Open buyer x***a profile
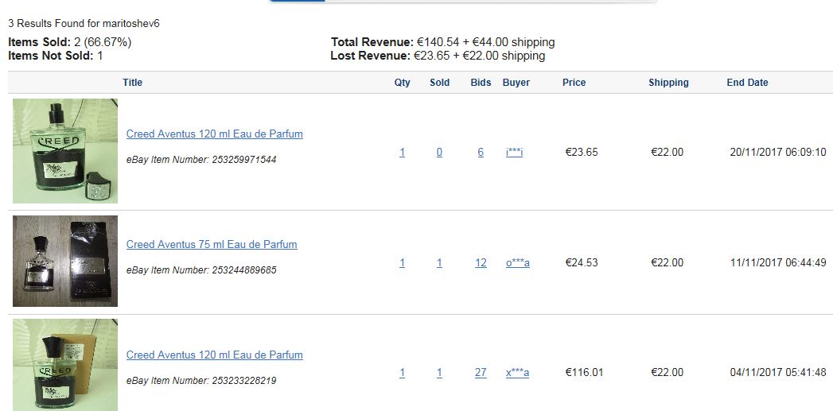 517,373
